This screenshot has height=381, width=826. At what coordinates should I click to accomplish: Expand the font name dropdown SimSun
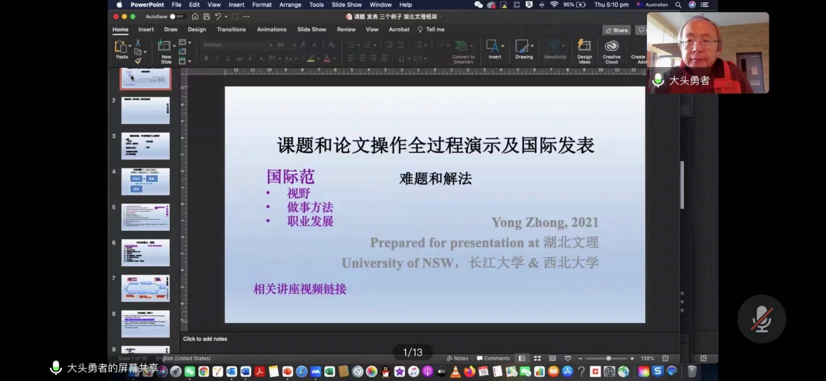click(x=271, y=45)
